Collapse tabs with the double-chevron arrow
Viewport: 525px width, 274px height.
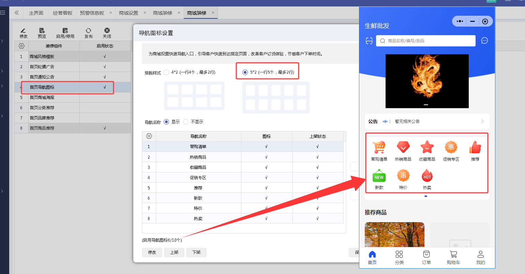[16, 13]
